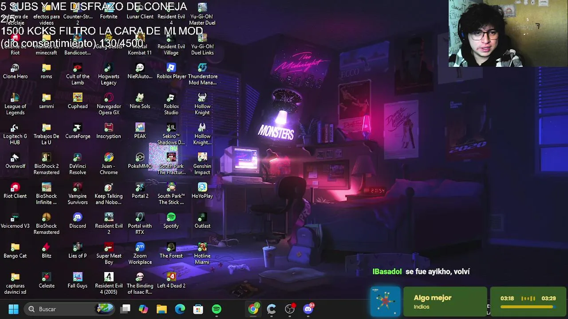Click the Hotline Miami shortcut

pyautogui.click(x=202, y=253)
